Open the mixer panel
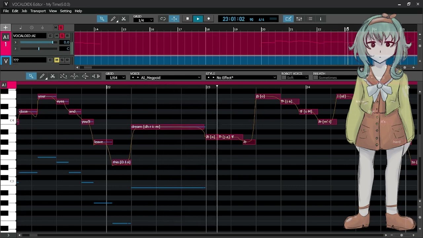 (299, 19)
